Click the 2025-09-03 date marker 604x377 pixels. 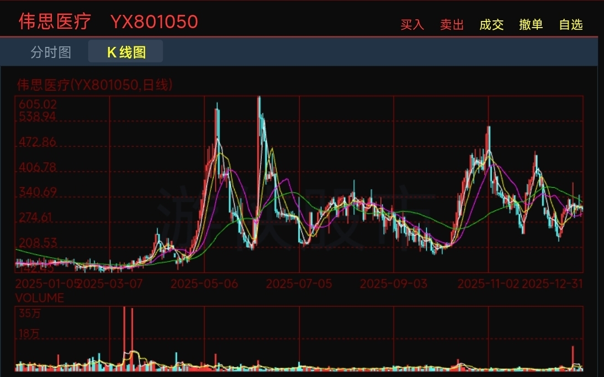pos(393,284)
